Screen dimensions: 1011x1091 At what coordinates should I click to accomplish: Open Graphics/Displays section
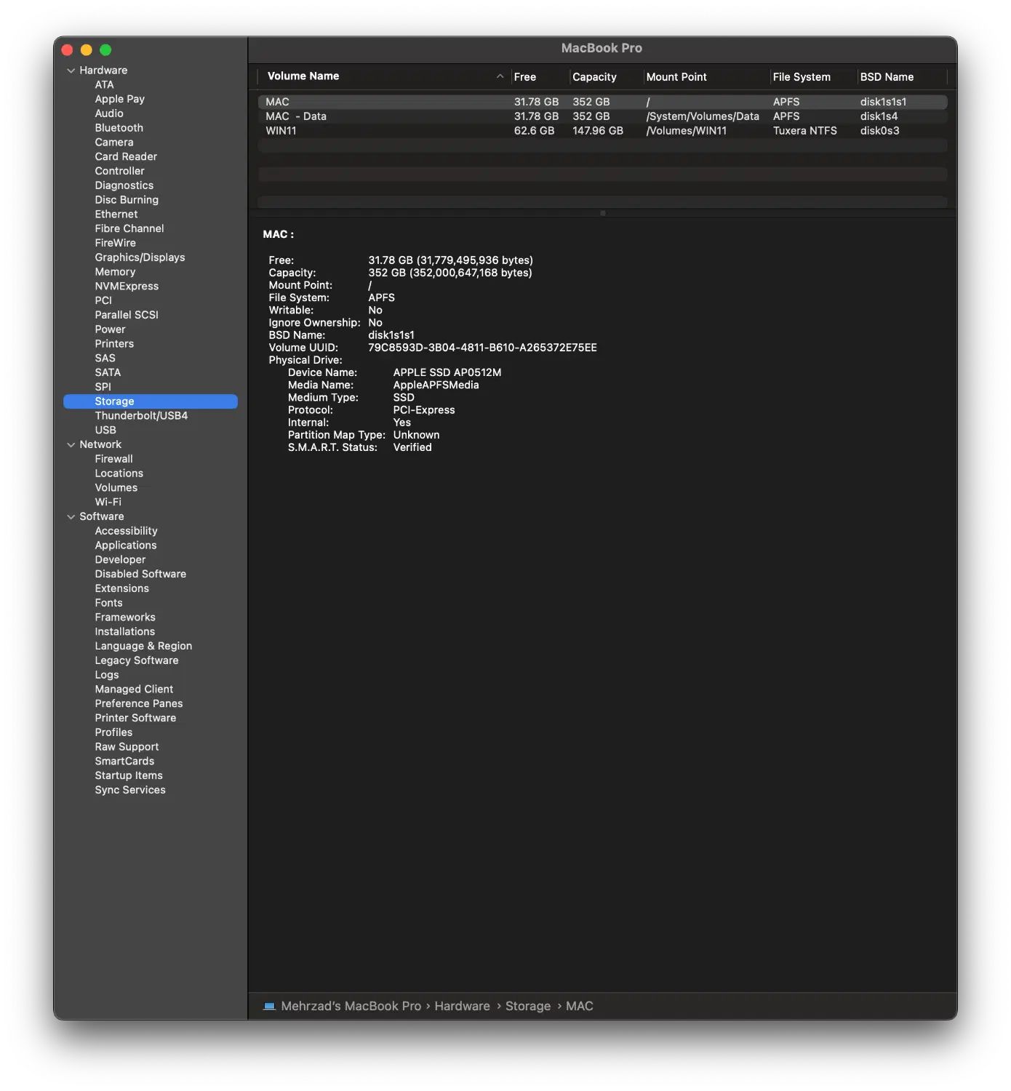(x=140, y=257)
